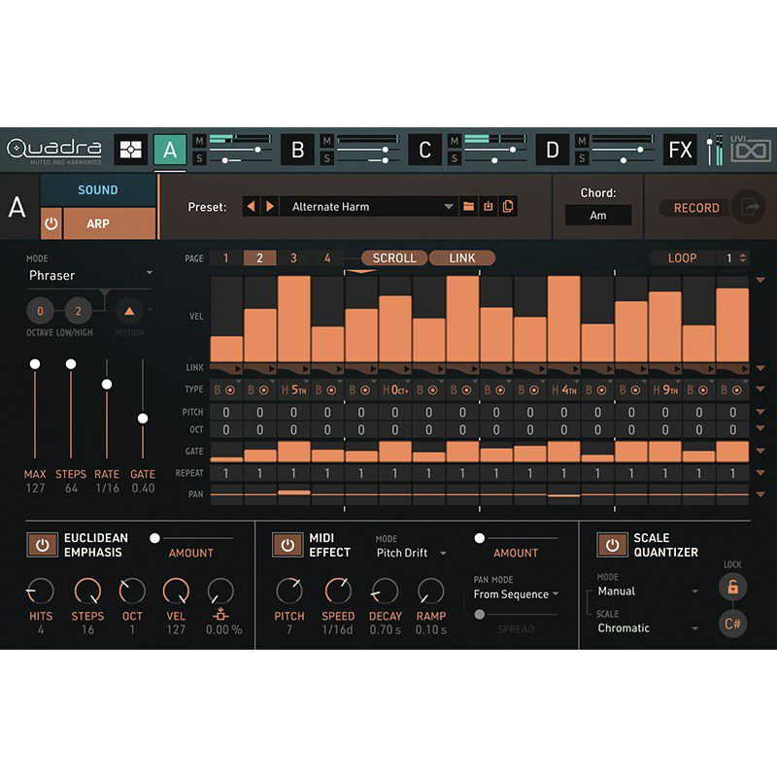Click the Euclidean HITS knob
Screen dimensions: 777x777
coord(40,591)
